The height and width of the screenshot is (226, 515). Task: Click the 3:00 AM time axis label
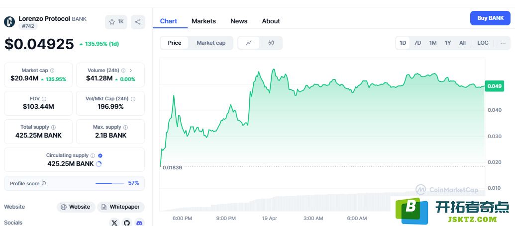pyautogui.click(x=313, y=218)
